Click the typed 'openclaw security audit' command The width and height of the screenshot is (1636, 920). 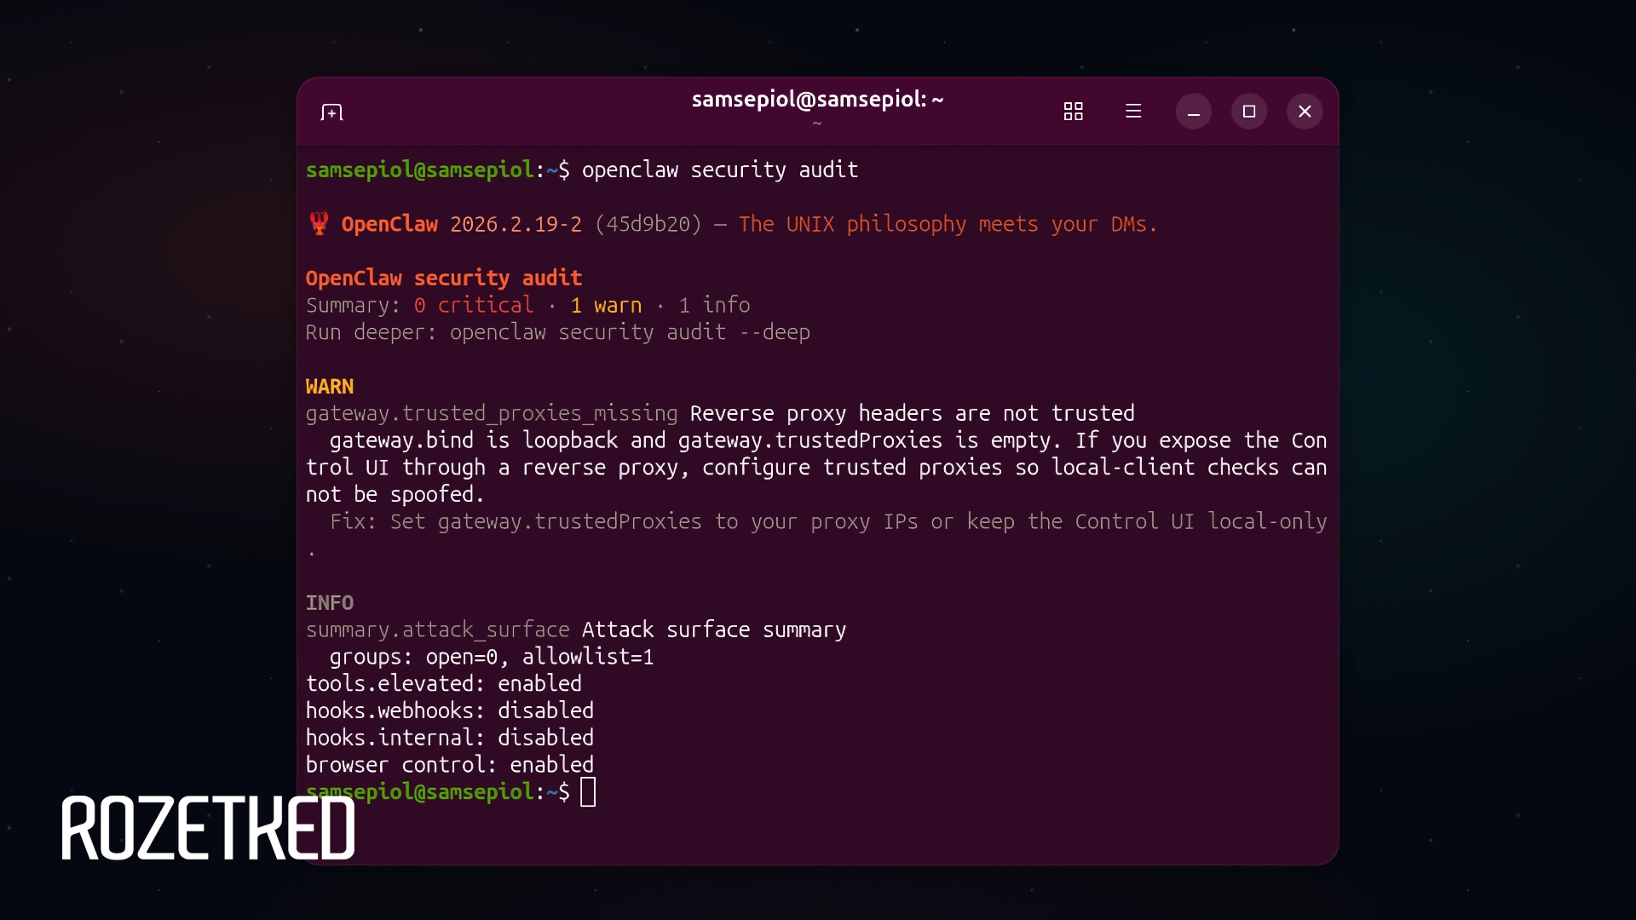719,170
